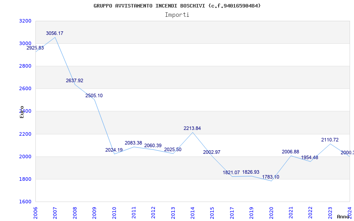Select the 2013 year axis label
The image size is (354, 221).
173,213
